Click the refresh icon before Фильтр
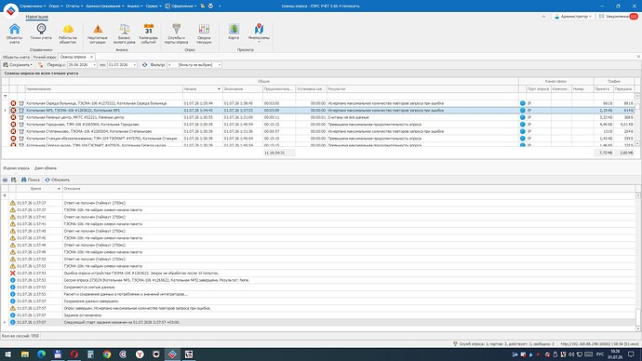 pyautogui.click(x=144, y=65)
